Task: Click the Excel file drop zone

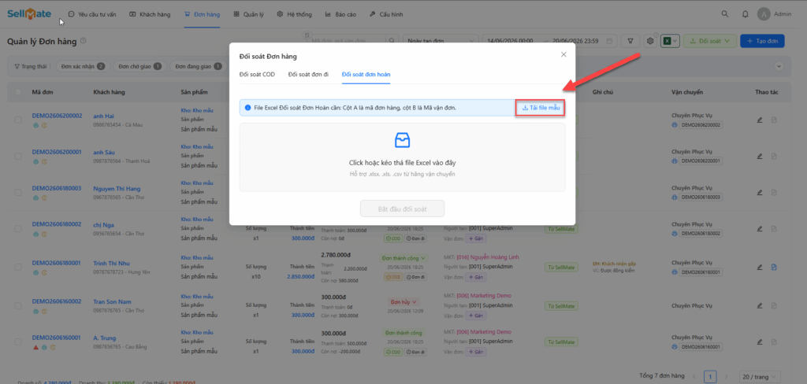Action: [x=403, y=157]
